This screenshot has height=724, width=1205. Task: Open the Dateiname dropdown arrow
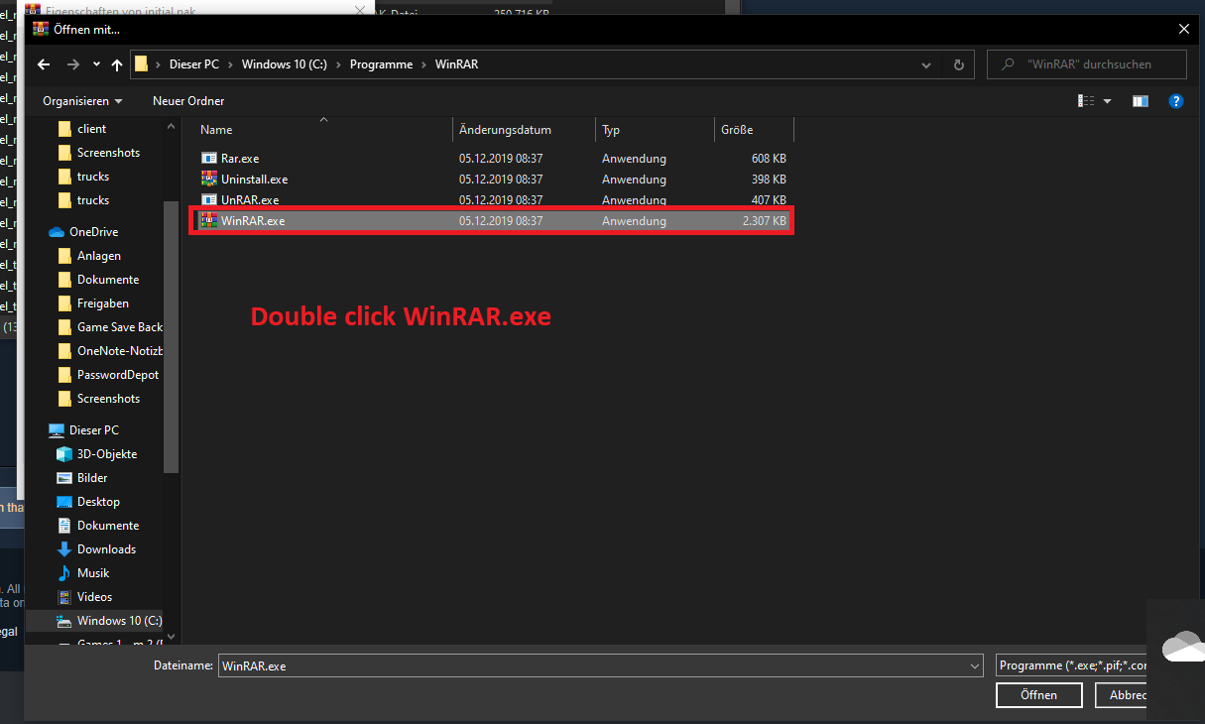974,666
